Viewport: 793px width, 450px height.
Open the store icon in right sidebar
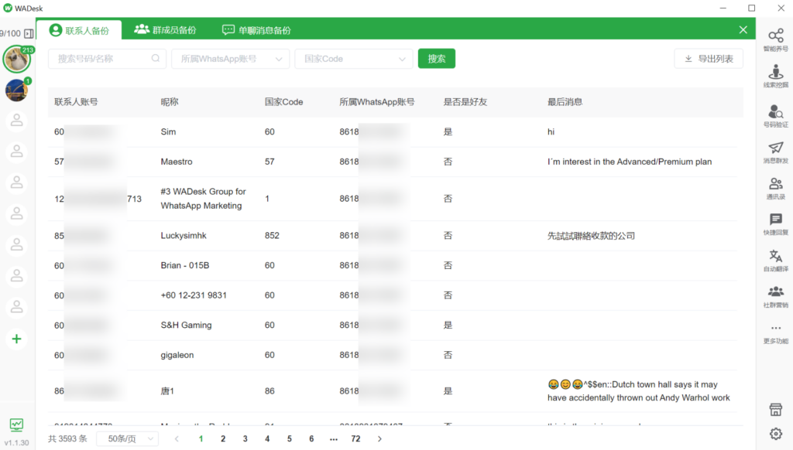tap(775, 410)
